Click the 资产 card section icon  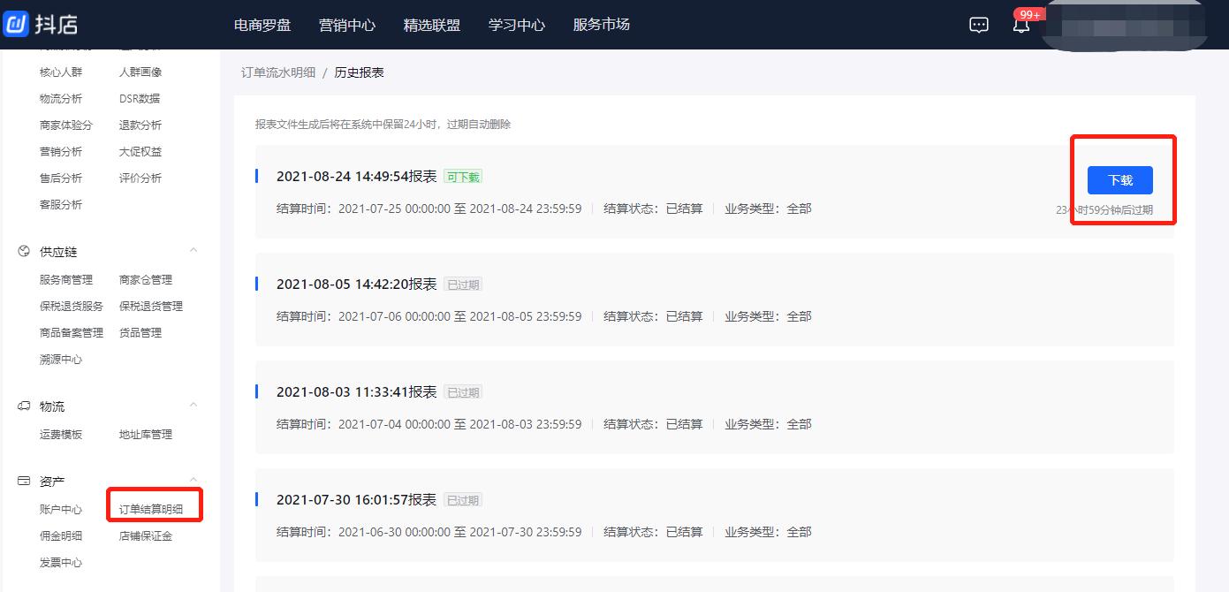click(x=24, y=482)
